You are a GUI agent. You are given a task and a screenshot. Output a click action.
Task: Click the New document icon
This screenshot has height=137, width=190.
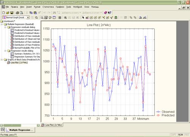tap(4, 12)
